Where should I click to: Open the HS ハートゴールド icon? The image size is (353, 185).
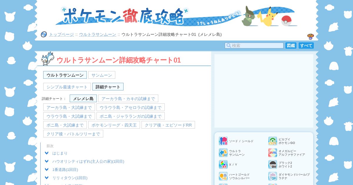223,176
